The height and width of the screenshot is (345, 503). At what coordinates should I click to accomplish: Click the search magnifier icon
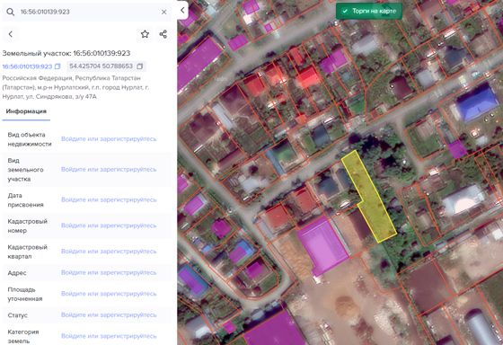pyautogui.click(x=10, y=12)
